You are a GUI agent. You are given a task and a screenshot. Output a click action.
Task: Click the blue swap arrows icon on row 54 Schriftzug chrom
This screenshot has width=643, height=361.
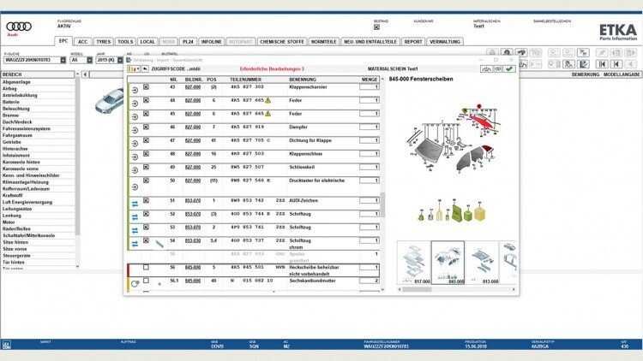[135, 244]
